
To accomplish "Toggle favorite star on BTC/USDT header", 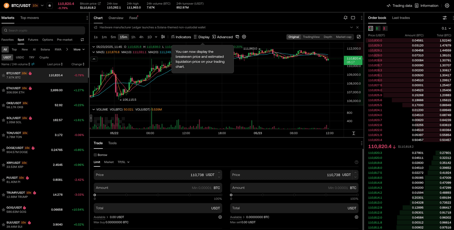I will [x=49, y=5].
